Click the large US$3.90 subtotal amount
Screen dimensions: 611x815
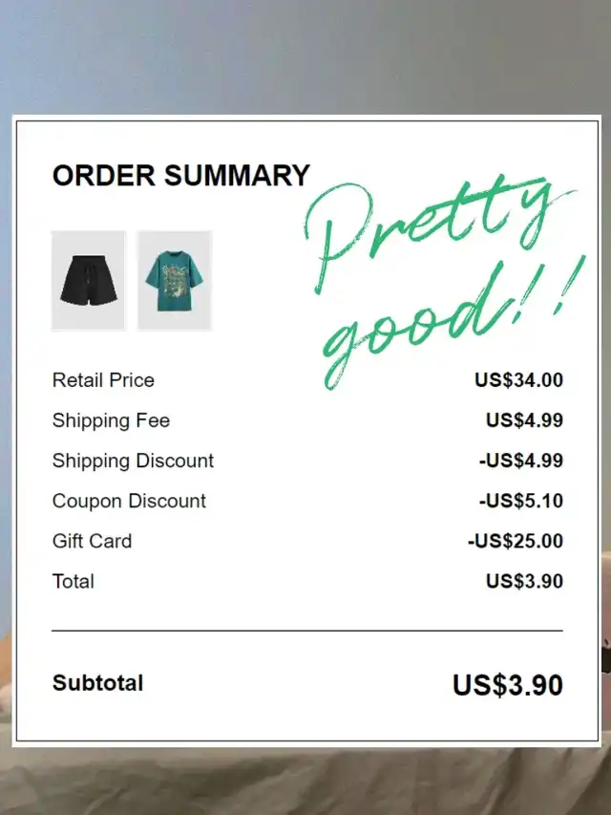click(508, 684)
